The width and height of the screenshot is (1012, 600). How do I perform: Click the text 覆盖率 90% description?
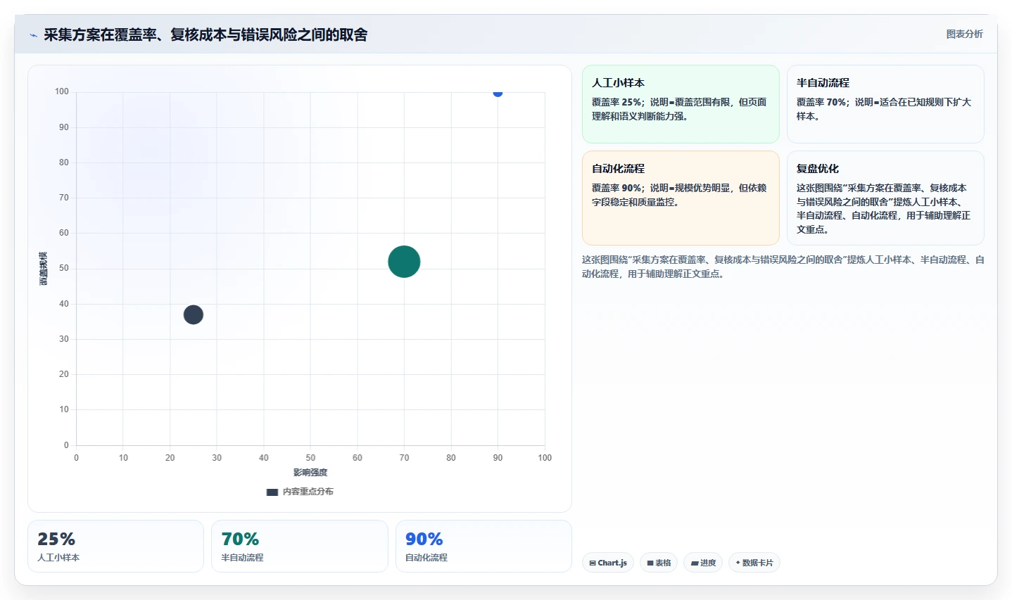(679, 195)
